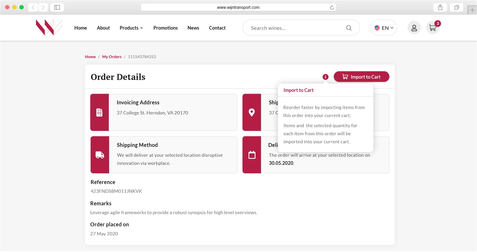Follow the My Orders breadcrumb link
477x252 pixels.
pyautogui.click(x=112, y=57)
